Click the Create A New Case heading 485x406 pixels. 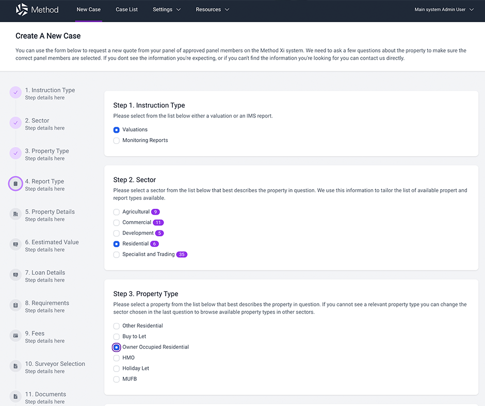[48, 36]
